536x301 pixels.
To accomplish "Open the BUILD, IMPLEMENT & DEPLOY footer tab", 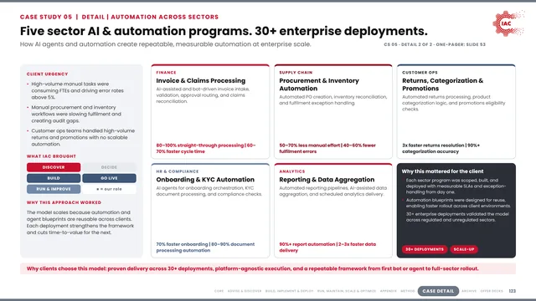I will tap(289, 291).
